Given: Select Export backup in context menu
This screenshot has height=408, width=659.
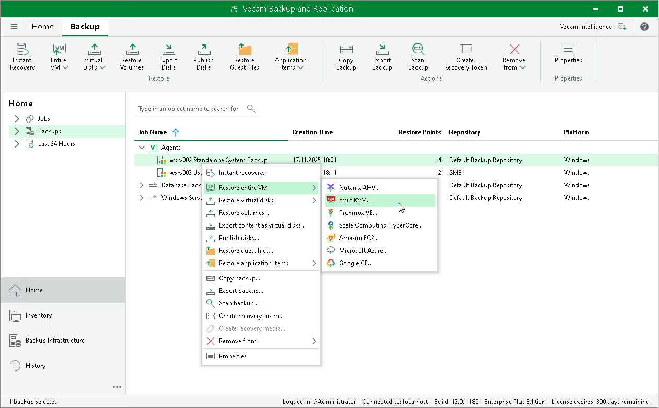Looking at the screenshot, I should click(x=261, y=291).
